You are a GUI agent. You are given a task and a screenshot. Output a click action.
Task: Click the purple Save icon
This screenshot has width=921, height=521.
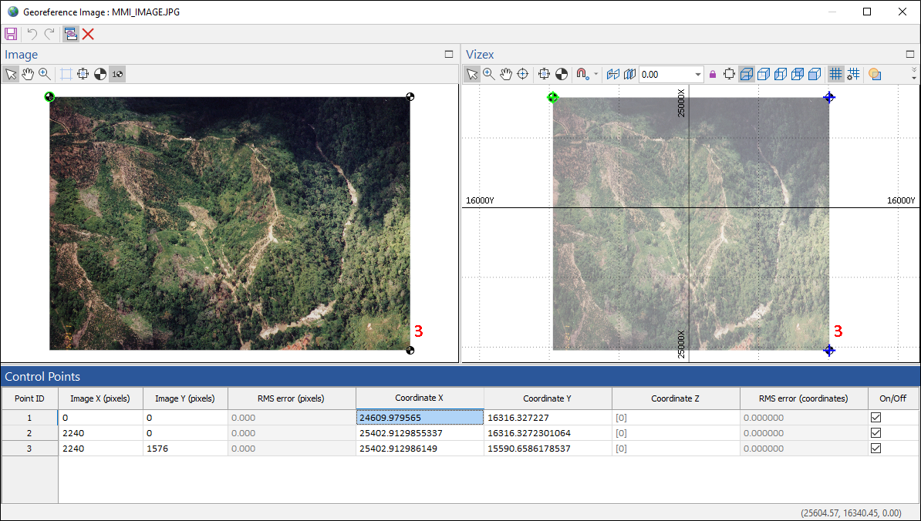pyautogui.click(x=11, y=34)
